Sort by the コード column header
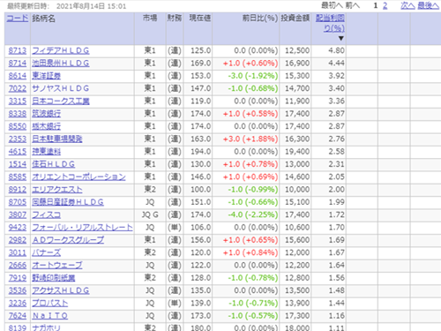 pos(18,19)
